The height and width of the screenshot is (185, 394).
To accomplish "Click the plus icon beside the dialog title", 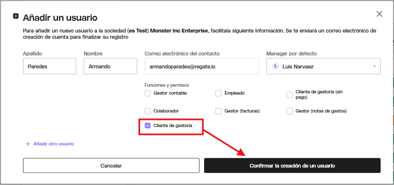I will (x=15, y=16).
